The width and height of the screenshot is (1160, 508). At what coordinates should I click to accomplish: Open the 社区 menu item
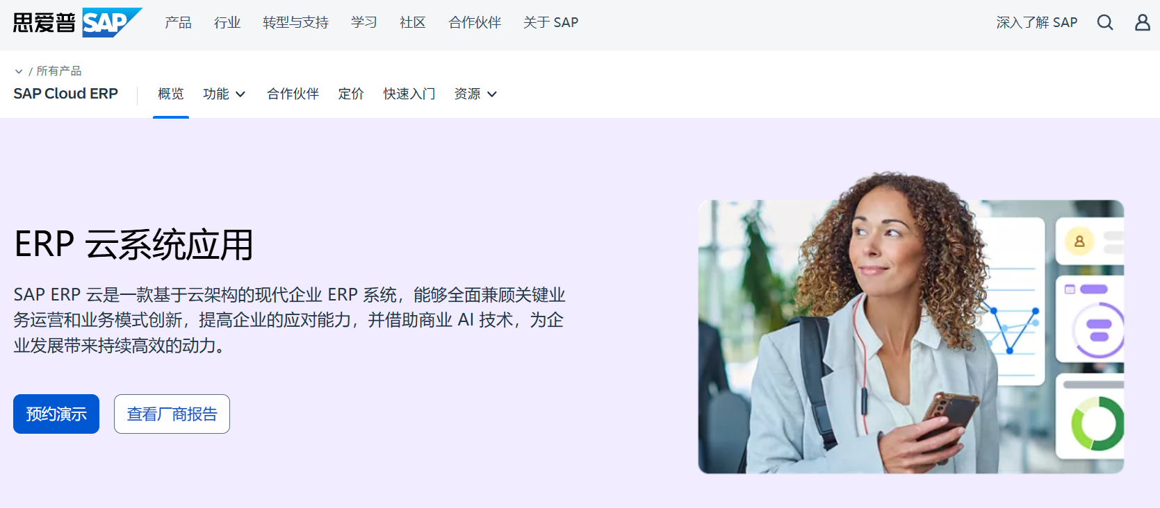point(413,23)
